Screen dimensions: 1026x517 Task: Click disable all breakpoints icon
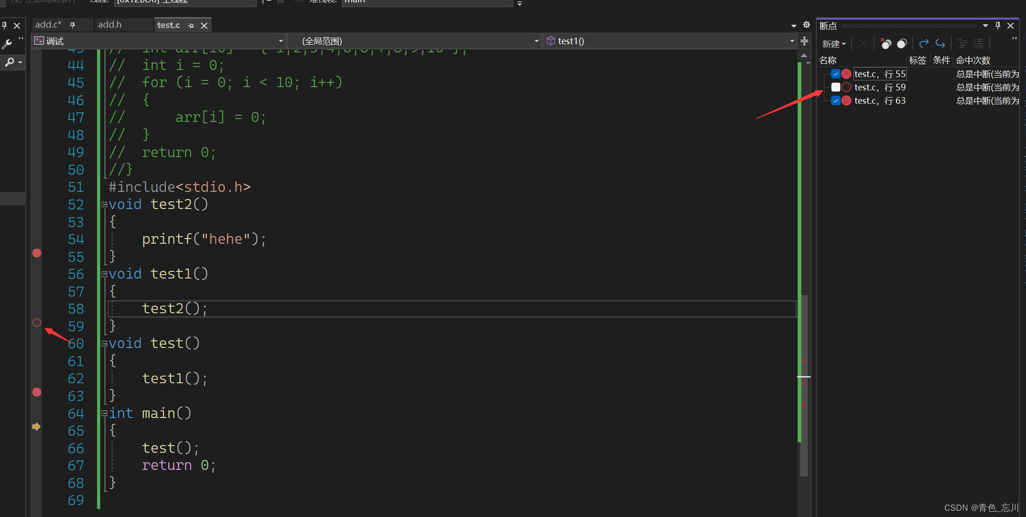(x=902, y=44)
